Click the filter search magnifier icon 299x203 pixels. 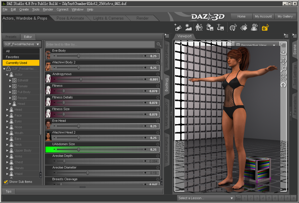pyautogui.click(x=158, y=44)
